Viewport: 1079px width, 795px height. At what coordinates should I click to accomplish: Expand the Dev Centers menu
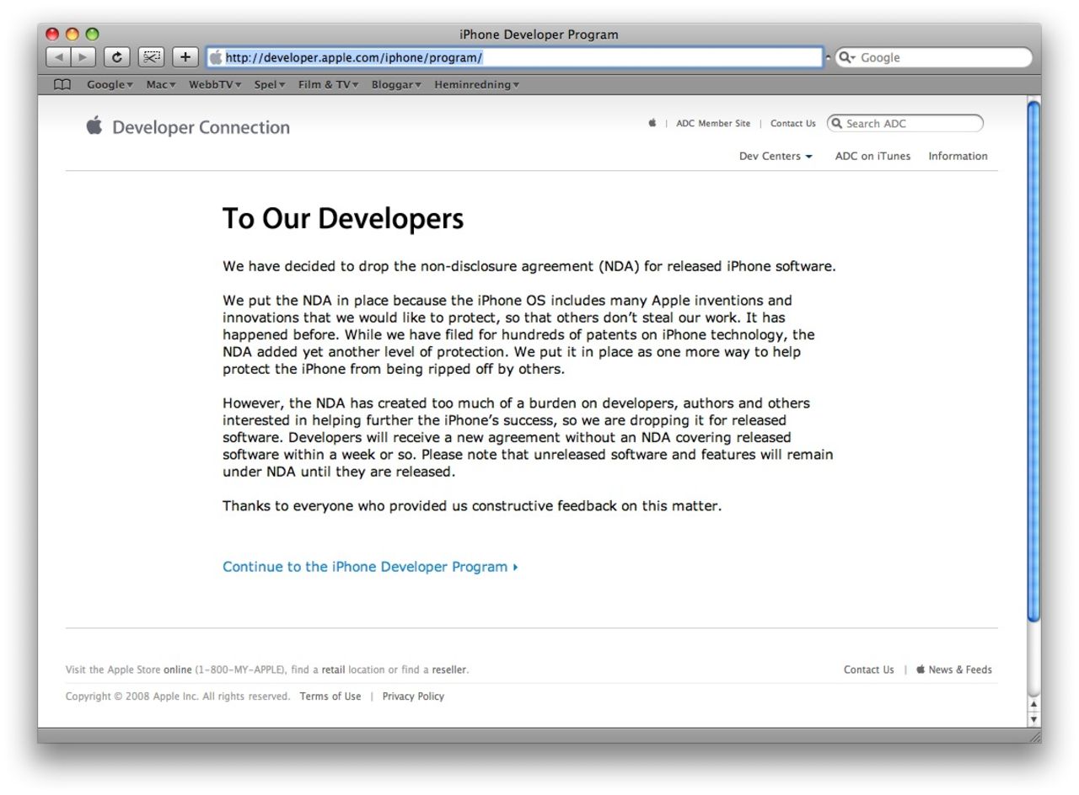776,156
